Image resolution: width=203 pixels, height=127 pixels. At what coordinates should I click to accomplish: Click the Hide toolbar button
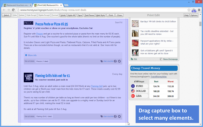point(15,15)
